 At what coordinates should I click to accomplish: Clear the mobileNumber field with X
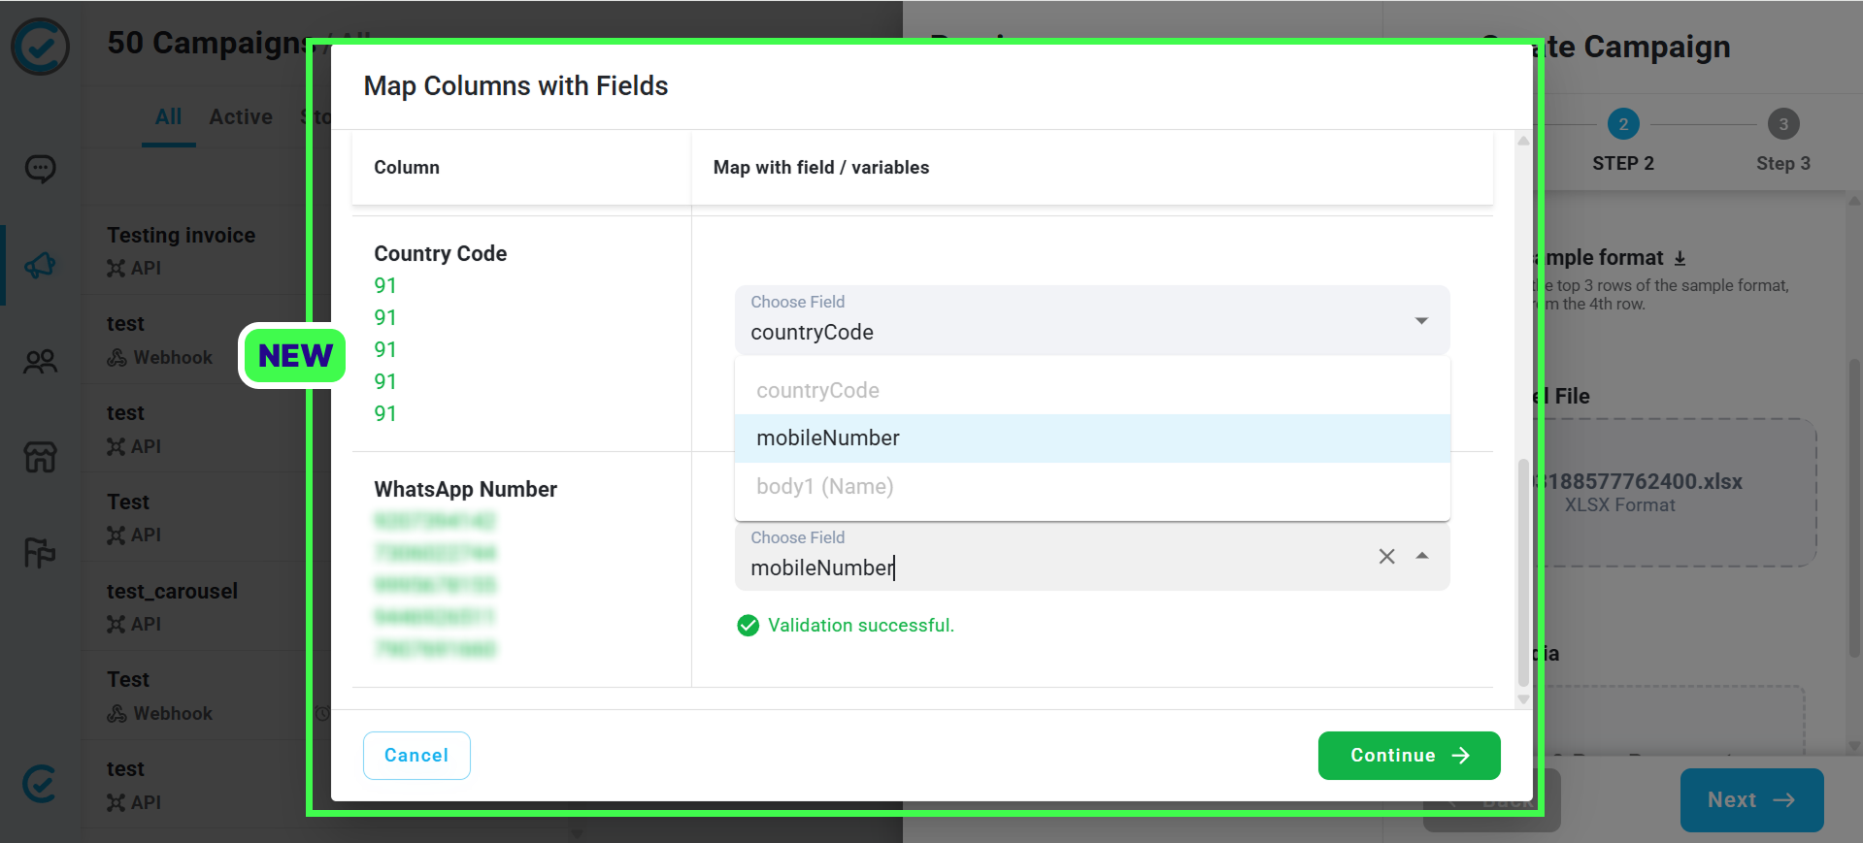(1386, 556)
